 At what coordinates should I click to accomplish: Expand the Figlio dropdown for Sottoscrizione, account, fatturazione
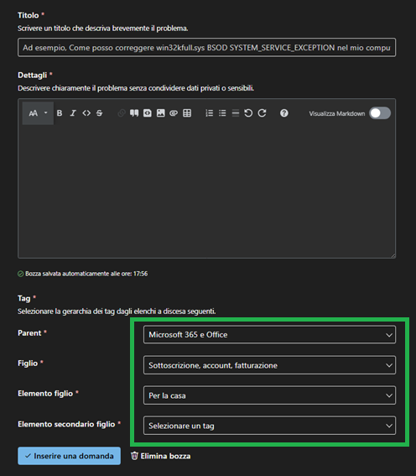tap(269, 365)
